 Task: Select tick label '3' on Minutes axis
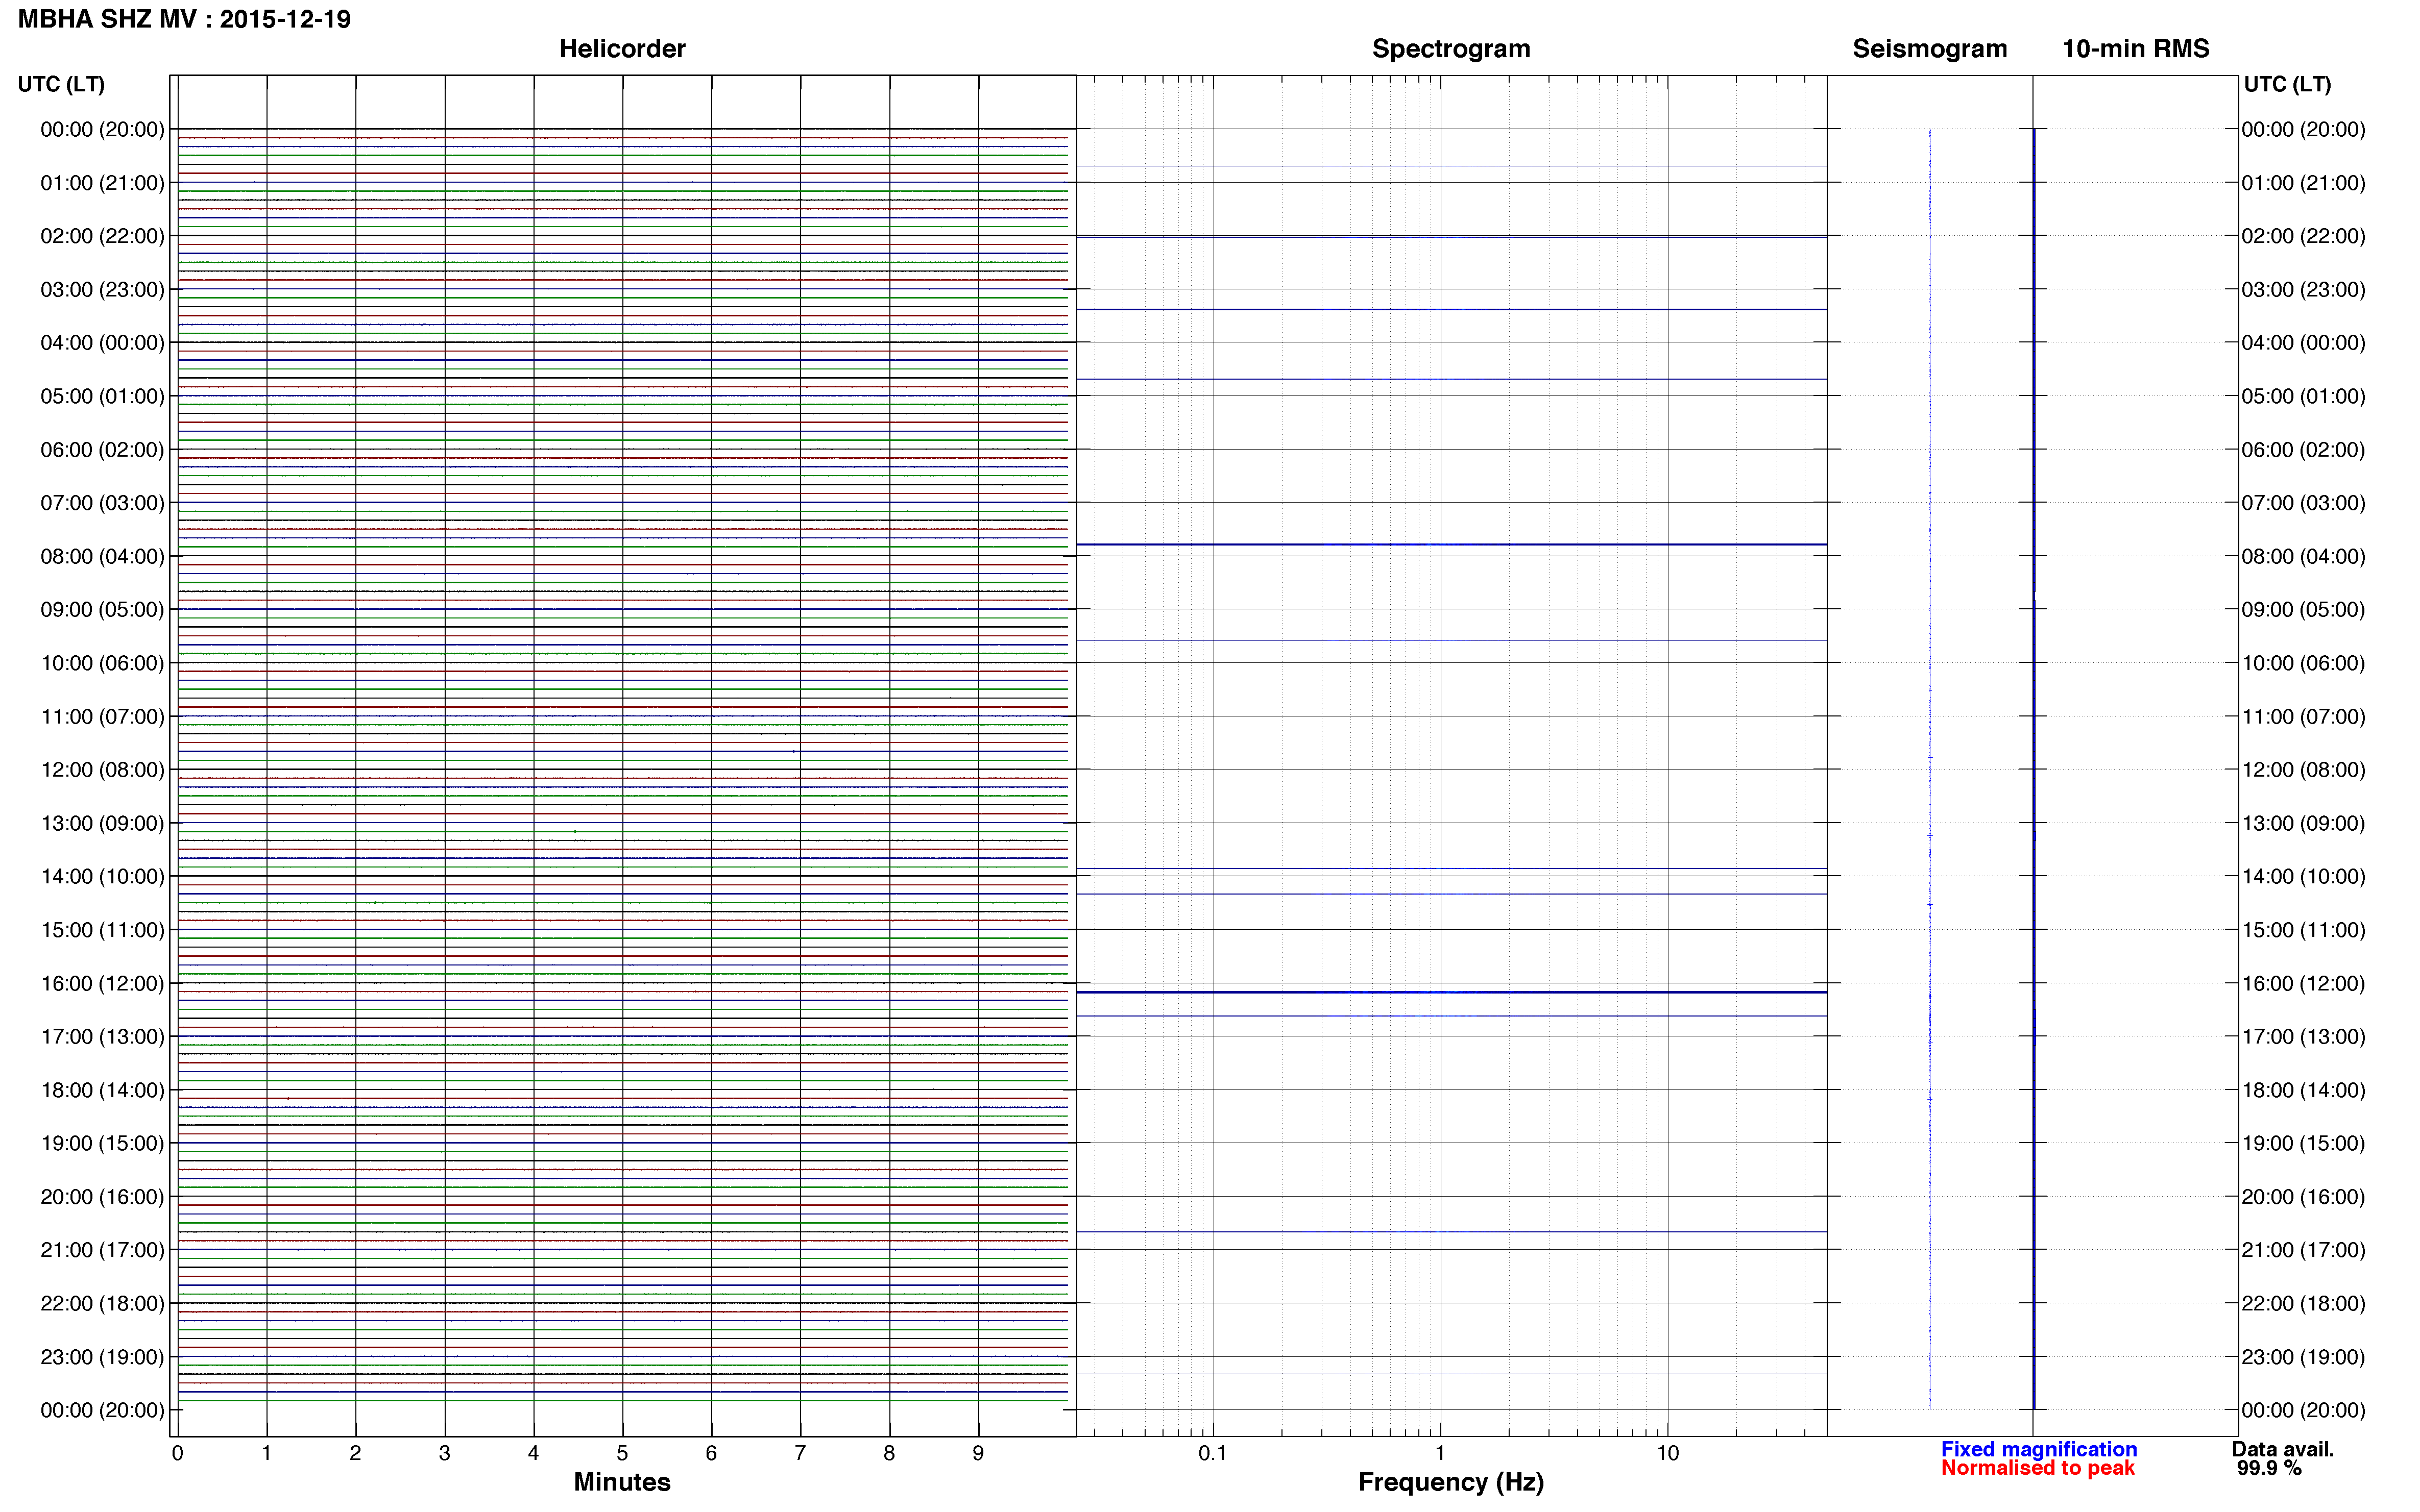444,1453
